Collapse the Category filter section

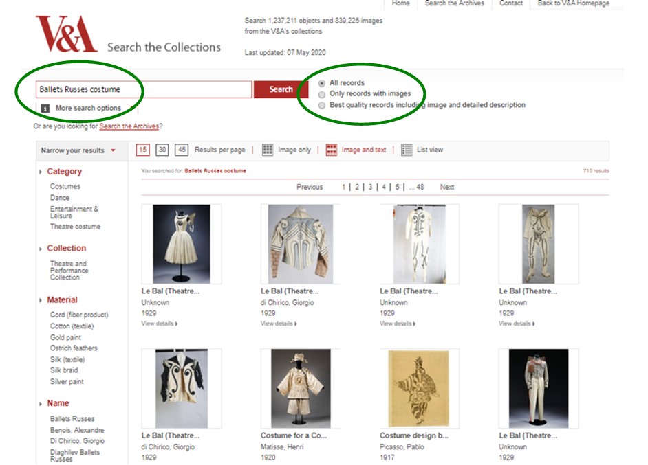(41, 172)
